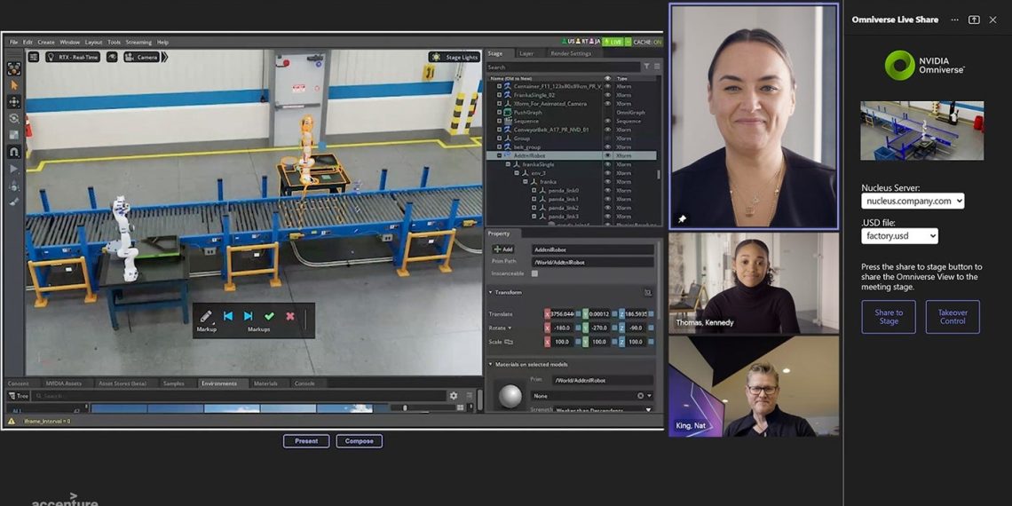
Task: Open the selection mode icon at the top of the left toolbar
Action: 14,68
